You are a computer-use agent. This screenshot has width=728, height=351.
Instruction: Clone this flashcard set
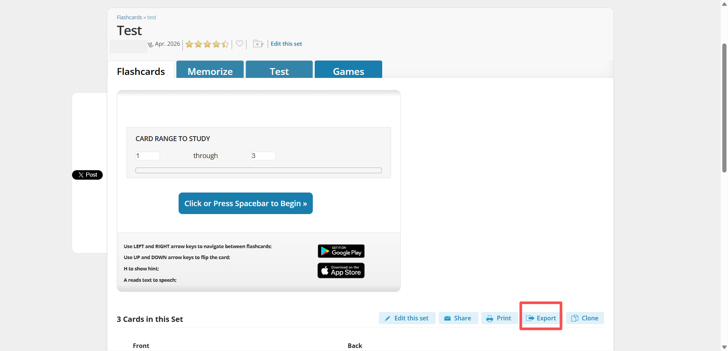coord(585,318)
